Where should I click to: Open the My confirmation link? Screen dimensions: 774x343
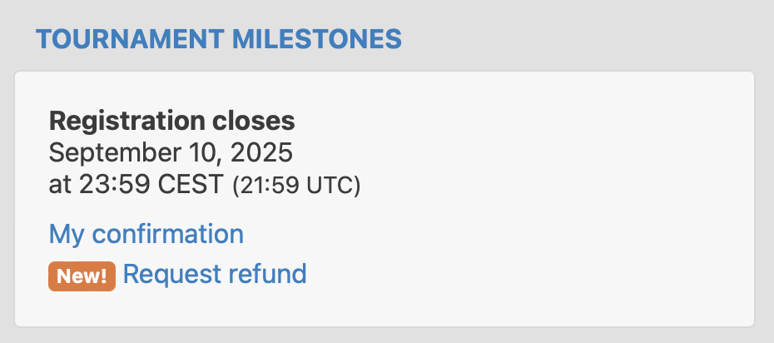click(146, 235)
